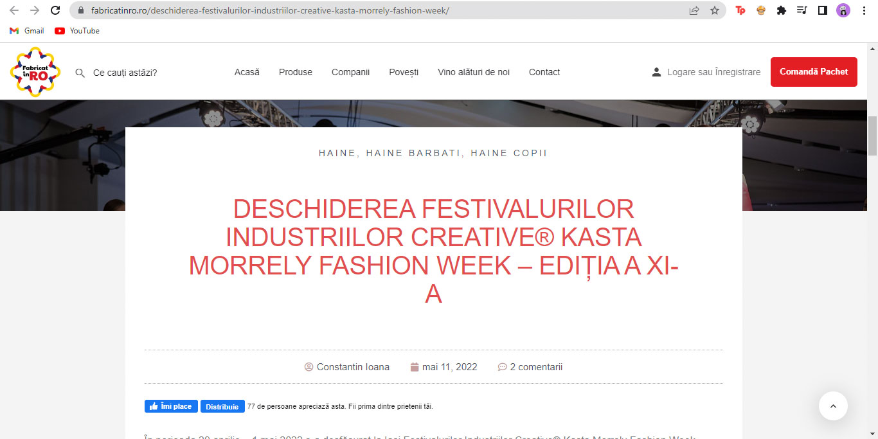Click the back-to-top arrow button
This screenshot has height=439, width=878.
point(833,406)
